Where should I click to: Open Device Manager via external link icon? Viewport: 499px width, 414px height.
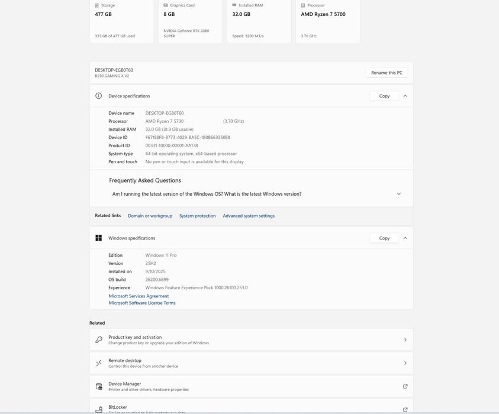tap(405, 386)
